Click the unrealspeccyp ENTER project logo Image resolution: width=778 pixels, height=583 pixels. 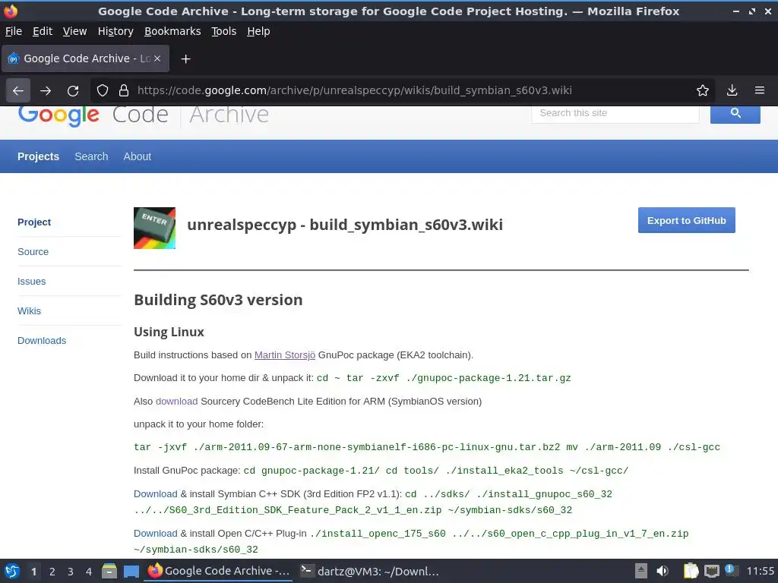click(x=154, y=228)
